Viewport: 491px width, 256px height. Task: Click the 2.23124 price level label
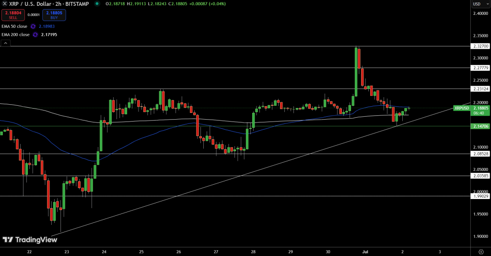pyautogui.click(x=480, y=89)
